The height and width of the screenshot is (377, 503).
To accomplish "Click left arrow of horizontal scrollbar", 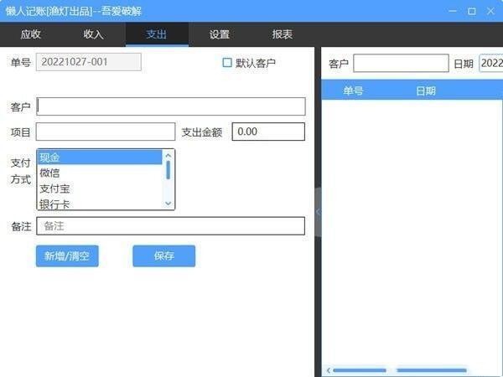I will [x=328, y=369].
